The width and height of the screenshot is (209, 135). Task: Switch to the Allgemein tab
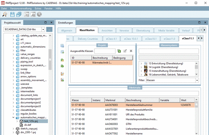coord(67,31)
